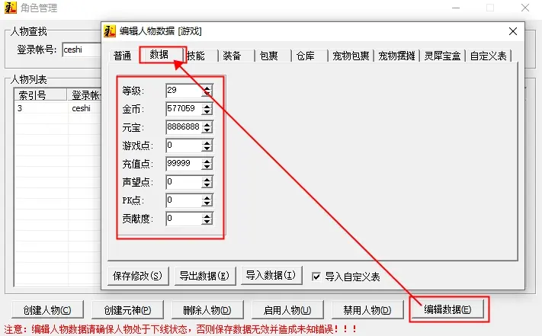Click the 声望点 value field
The height and width of the screenshot is (336, 542).
[184, 182]
